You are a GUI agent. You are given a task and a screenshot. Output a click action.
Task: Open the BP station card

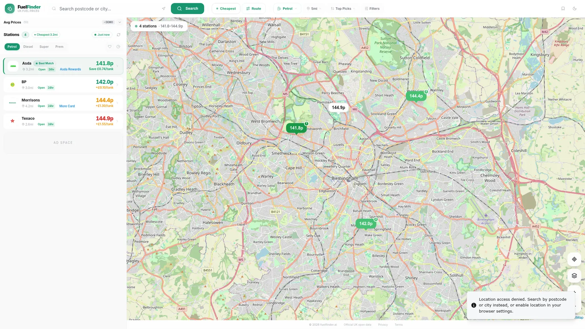tap(63, 84)
